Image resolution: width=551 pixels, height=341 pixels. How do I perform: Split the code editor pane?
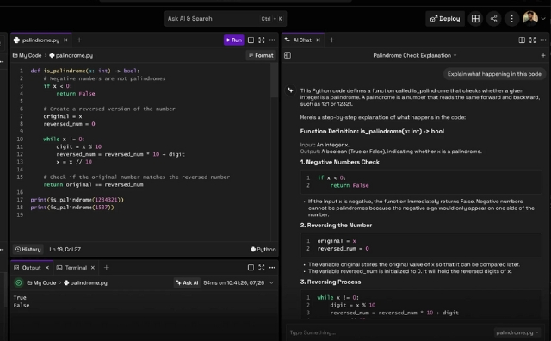[251, 40]
